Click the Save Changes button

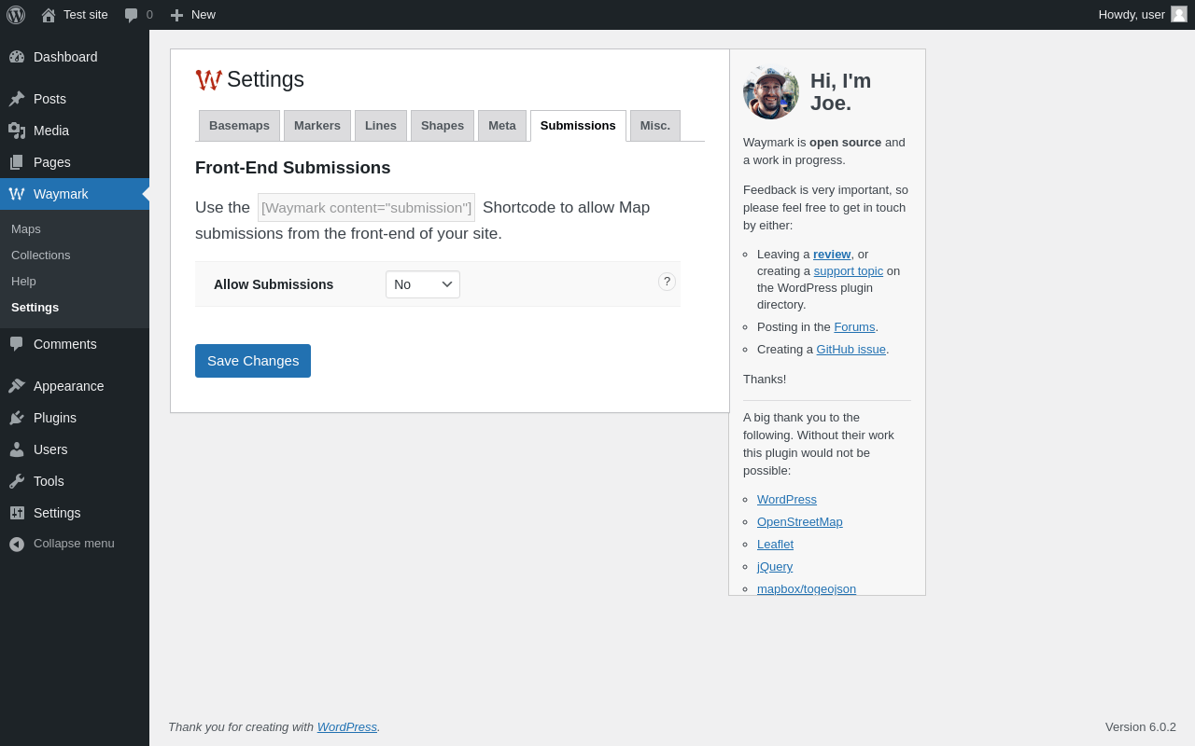[253, 361]
